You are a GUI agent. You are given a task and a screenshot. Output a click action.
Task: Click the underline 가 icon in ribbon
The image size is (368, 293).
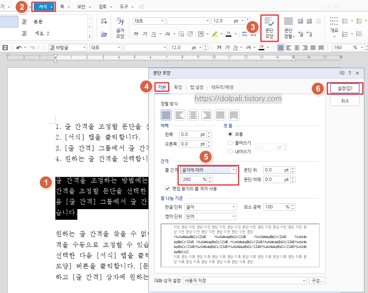click(x=154, y=34)
